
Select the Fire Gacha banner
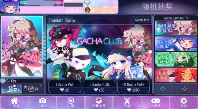[176, 75]
